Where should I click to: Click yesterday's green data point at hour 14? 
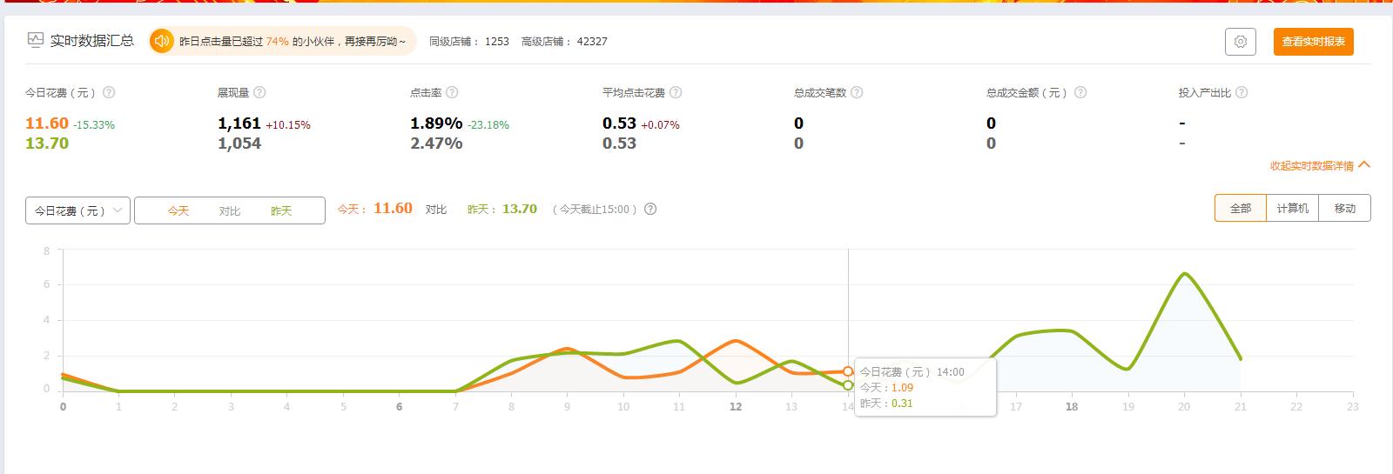pos(848,385)
